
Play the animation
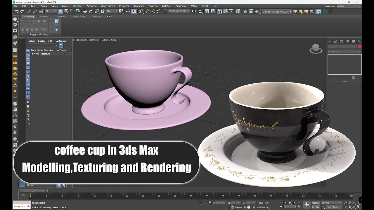(x=290, y=203)
